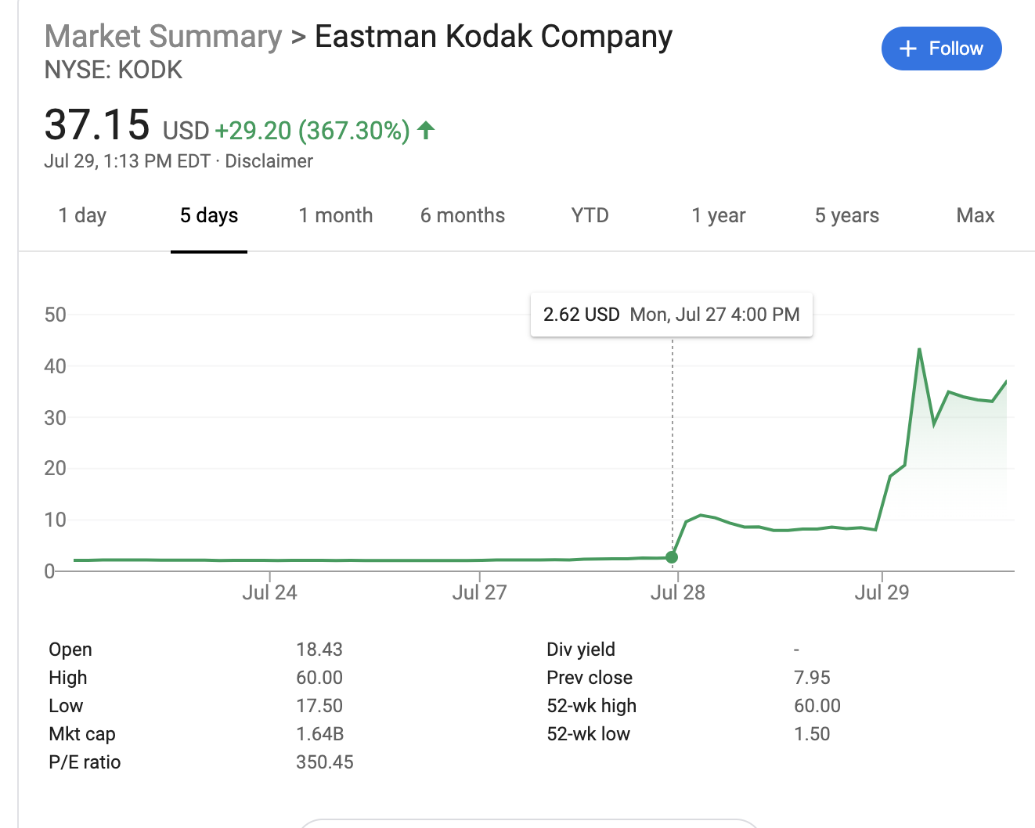Click the highest peak on the price line

pyautogui.click(x=919, y=349)
